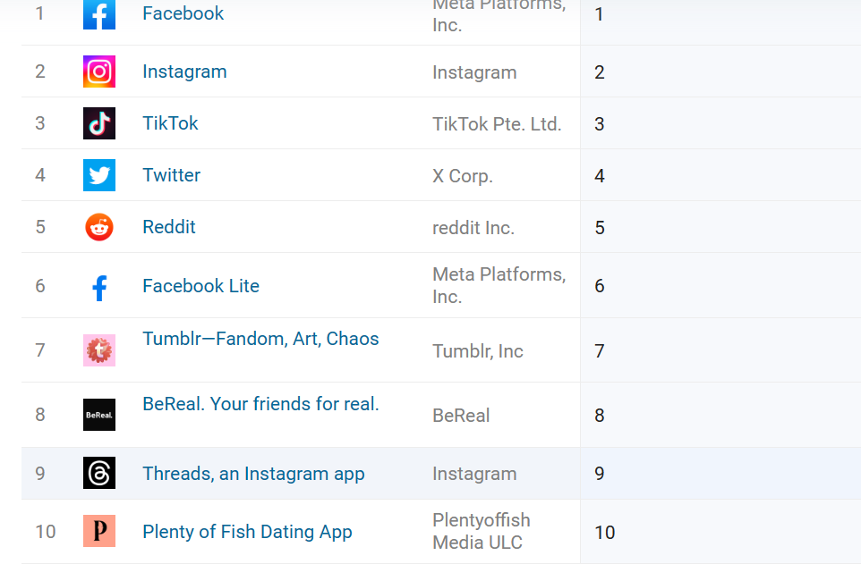Image resolution: width=861 pixels, height=564 pixels.
Task: Click the BeReal app icon
Action: (99, 415)
